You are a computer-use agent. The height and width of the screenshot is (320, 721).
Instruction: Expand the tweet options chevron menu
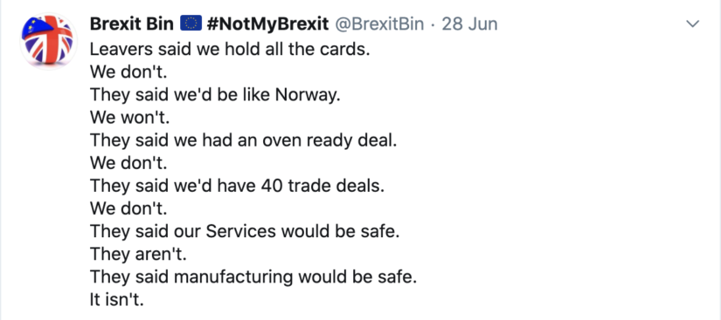point(692,24)
